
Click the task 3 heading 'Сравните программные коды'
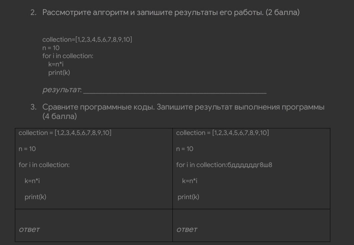coord(183,107)
